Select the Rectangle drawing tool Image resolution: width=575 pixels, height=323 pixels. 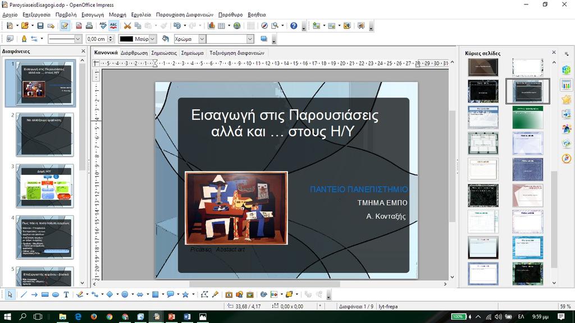coord(45,294)
